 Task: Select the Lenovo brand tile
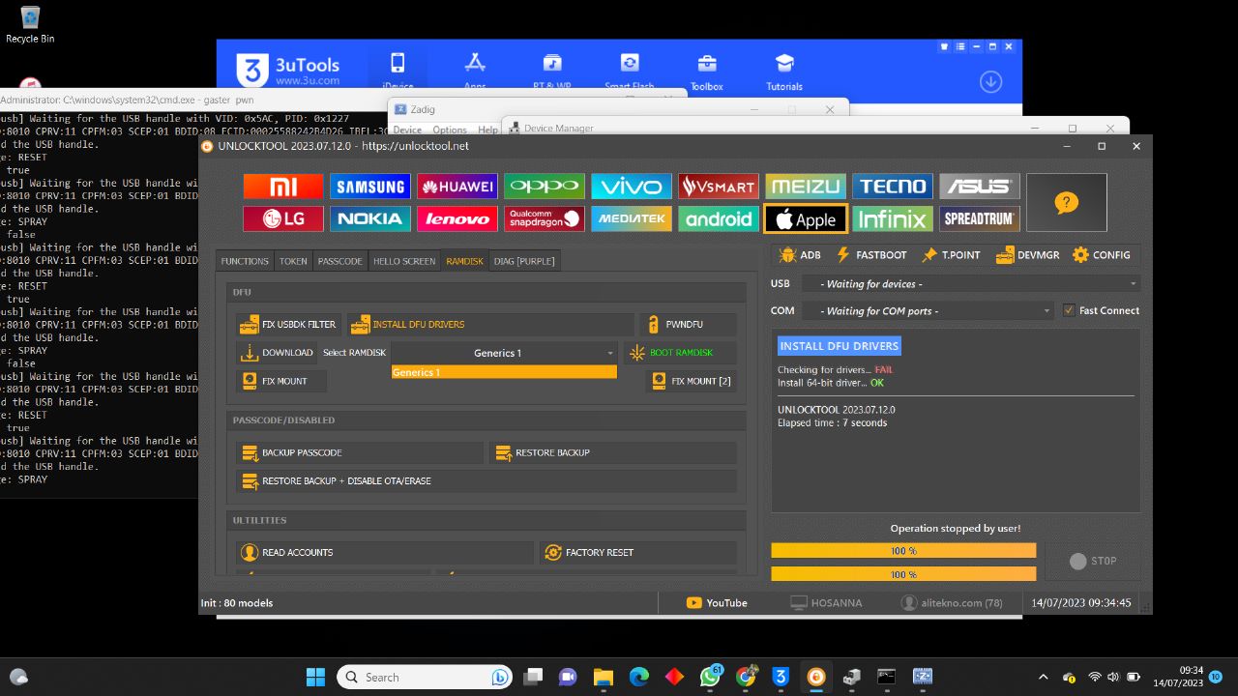pyautogui.click(x=457, y=218)
